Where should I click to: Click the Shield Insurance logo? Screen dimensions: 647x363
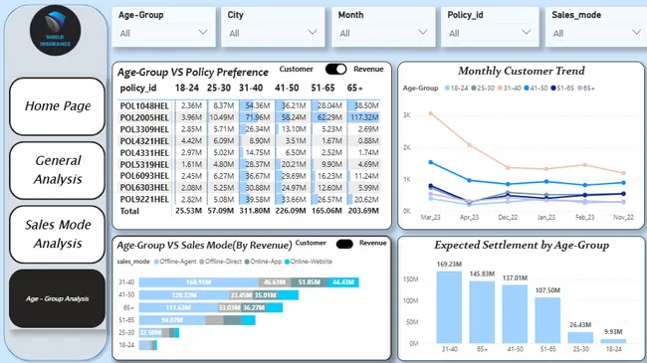[x=56, y=31]
